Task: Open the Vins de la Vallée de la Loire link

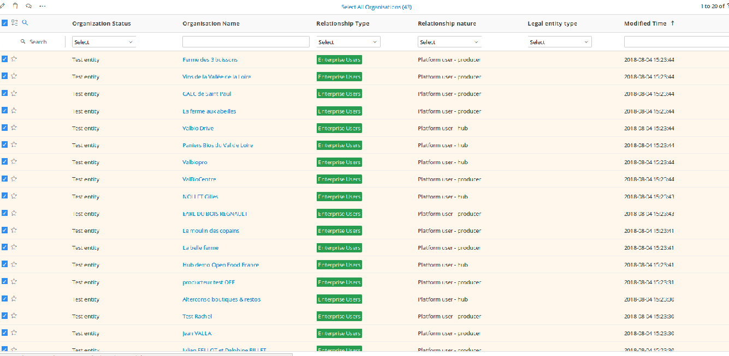Action: click(x=217, y=77)
